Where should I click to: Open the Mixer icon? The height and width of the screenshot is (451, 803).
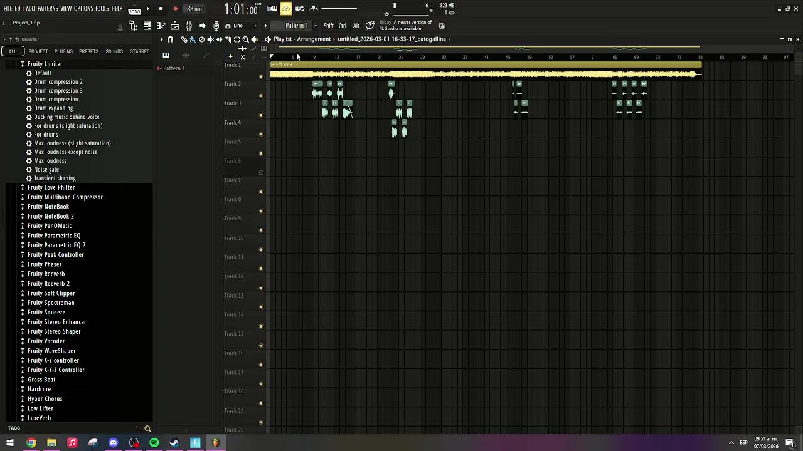point(188,26)
